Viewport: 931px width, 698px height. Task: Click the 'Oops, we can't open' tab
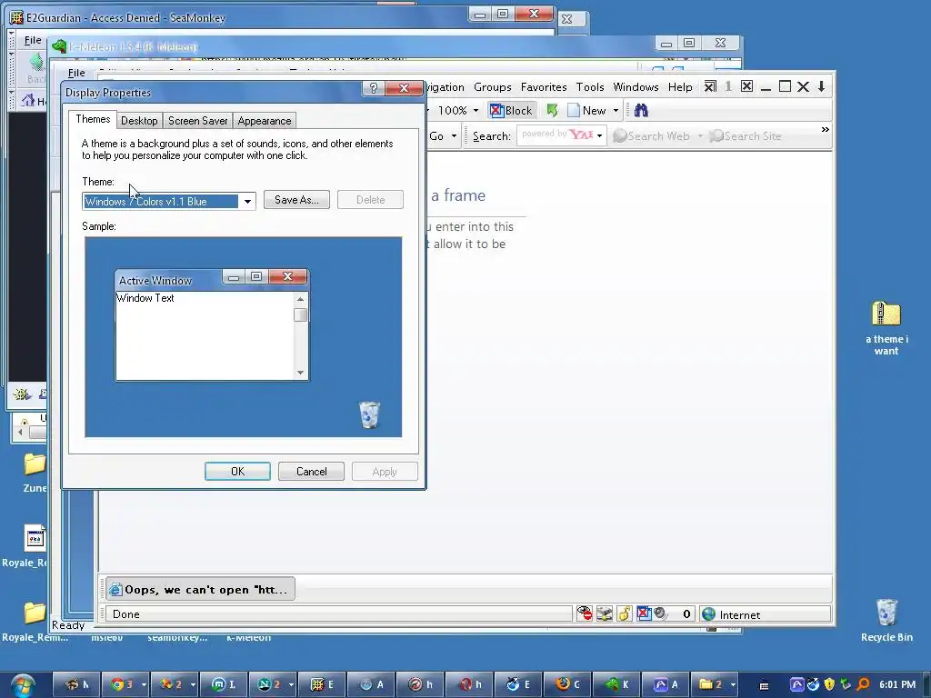click(x=200, y=589)
